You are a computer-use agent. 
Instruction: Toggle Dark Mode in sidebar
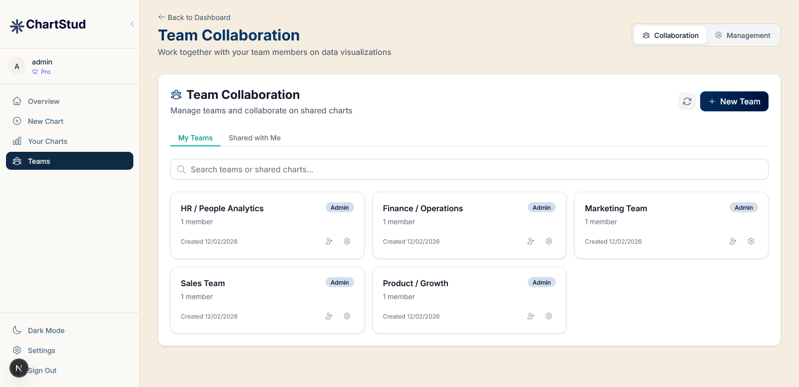pos(46,331)
